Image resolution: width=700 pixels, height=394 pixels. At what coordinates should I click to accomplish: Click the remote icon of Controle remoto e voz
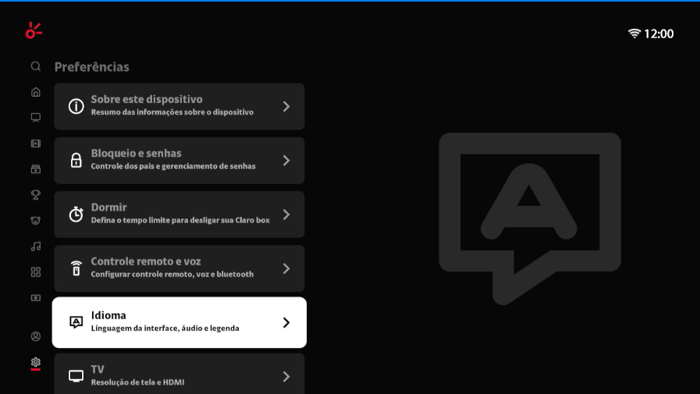click(76, 268)
